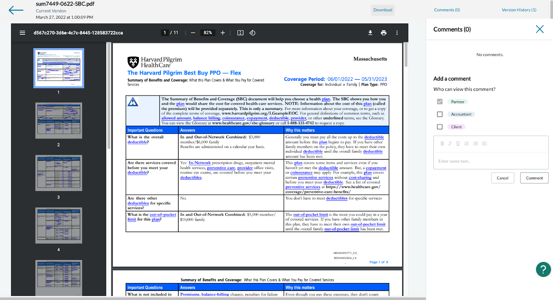Print the document
Screen dimensions: 553x300
coord(384,33)
